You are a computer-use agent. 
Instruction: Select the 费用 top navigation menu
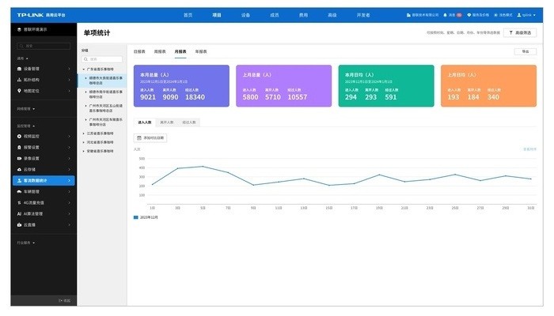(x=303, y=15)
